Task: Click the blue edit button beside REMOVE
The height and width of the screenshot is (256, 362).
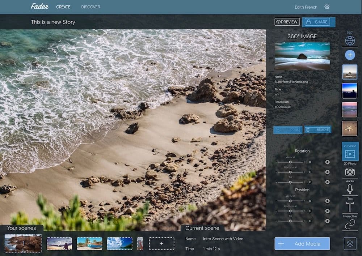Action: (288, 129)
